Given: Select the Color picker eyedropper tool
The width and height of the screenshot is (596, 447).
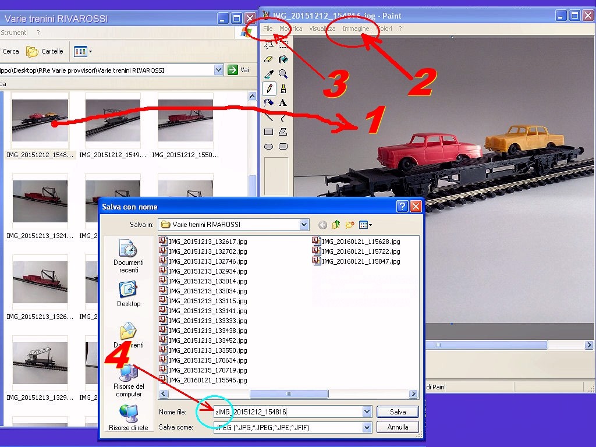Looking at the screenshot, I should tap(269, 74).
